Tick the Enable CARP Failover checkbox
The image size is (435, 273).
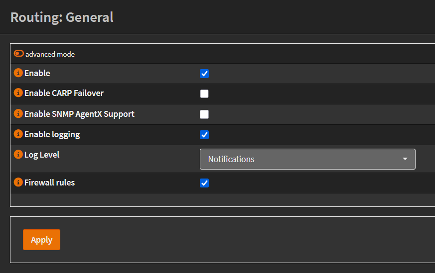click(x=204, y=94)
